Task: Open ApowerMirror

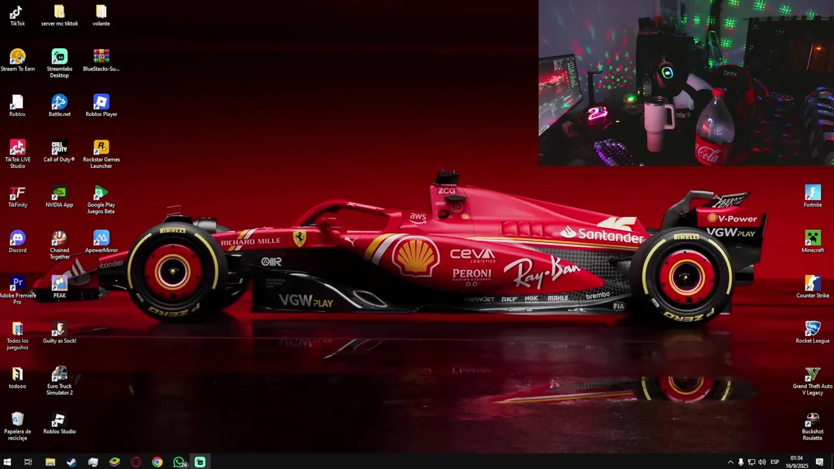Action: click(x=101, y=242)
